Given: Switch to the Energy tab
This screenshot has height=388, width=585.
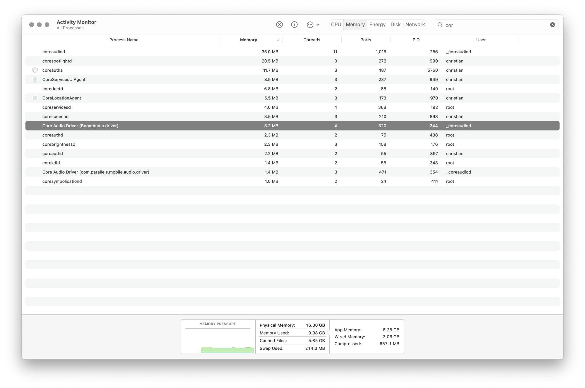Looking at the screenshot, I should pyautogui.click(x=377, y=25).
